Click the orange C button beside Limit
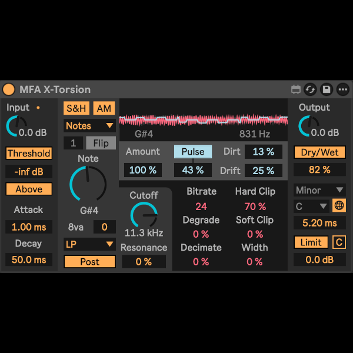This screenshot has width=353, height=353. [339, 242]
